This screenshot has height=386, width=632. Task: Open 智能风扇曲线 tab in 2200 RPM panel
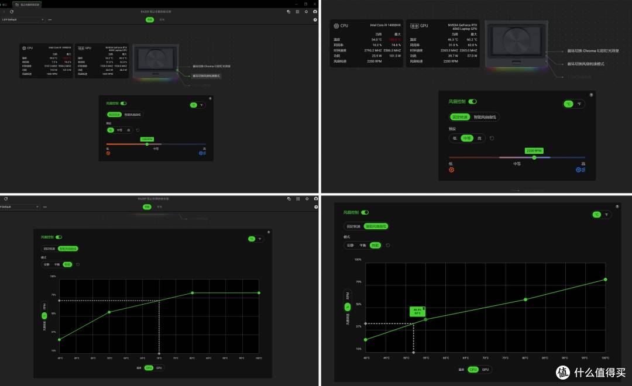(485, 117)
